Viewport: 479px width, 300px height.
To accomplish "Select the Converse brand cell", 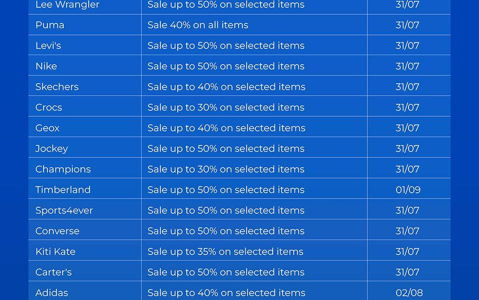I will point(57,231).
